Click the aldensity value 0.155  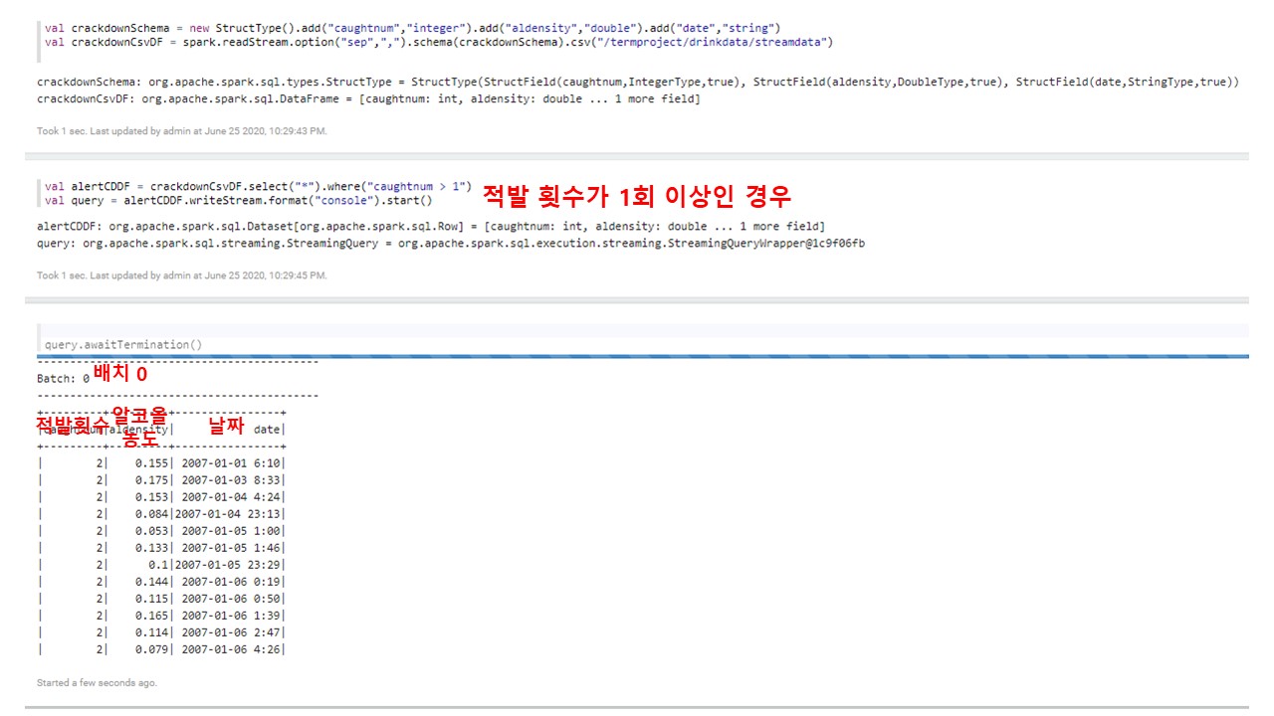[x=152, y=463]
